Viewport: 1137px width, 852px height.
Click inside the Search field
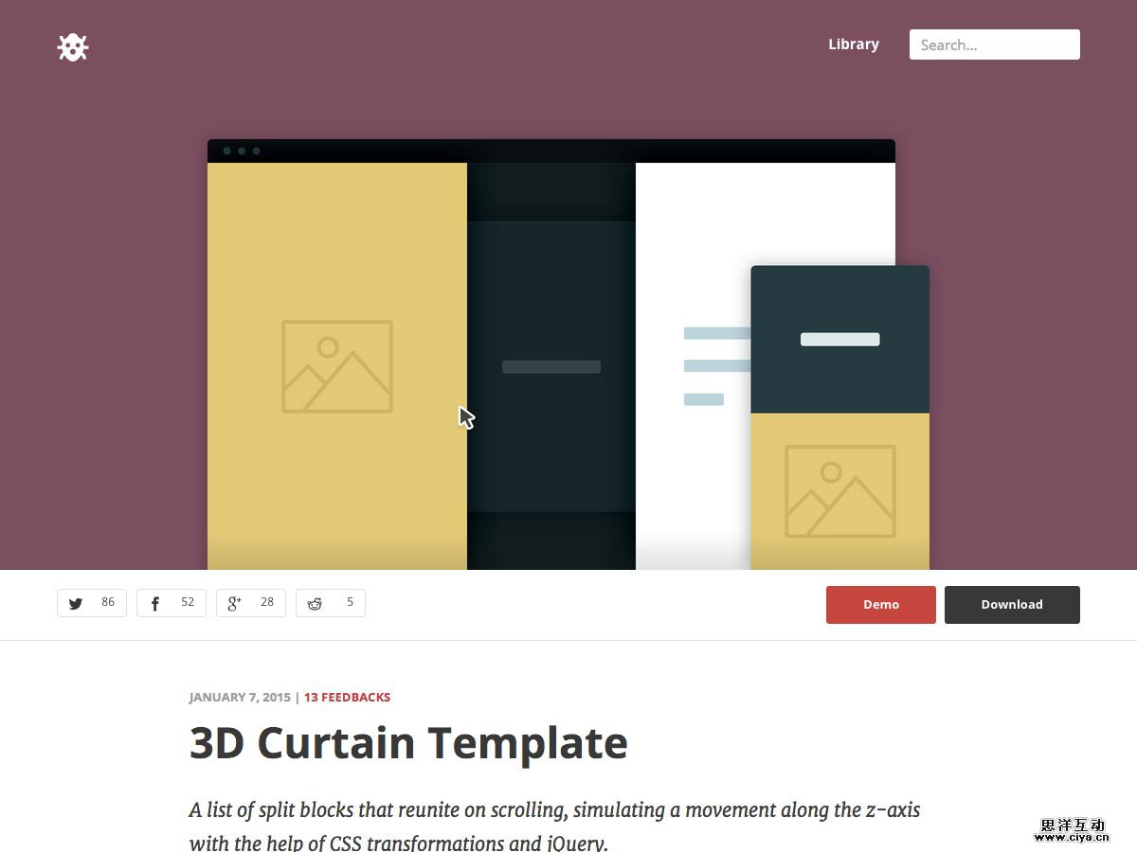994,44
